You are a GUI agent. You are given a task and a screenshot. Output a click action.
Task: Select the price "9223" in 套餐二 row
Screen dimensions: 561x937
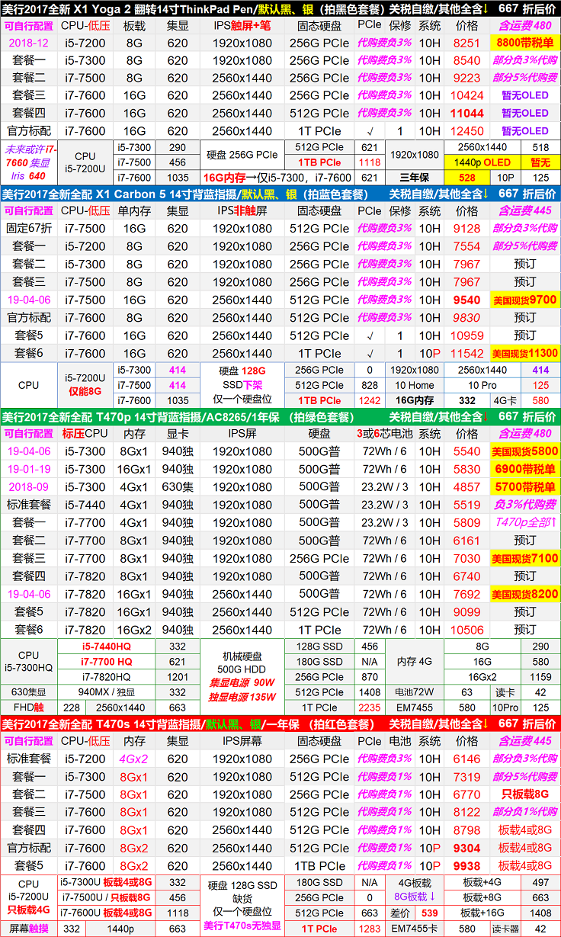point(466,78)
